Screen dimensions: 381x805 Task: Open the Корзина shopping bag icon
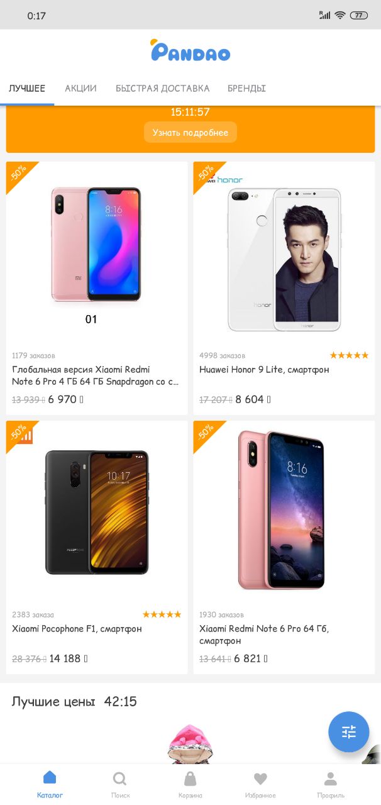point(190,779)
